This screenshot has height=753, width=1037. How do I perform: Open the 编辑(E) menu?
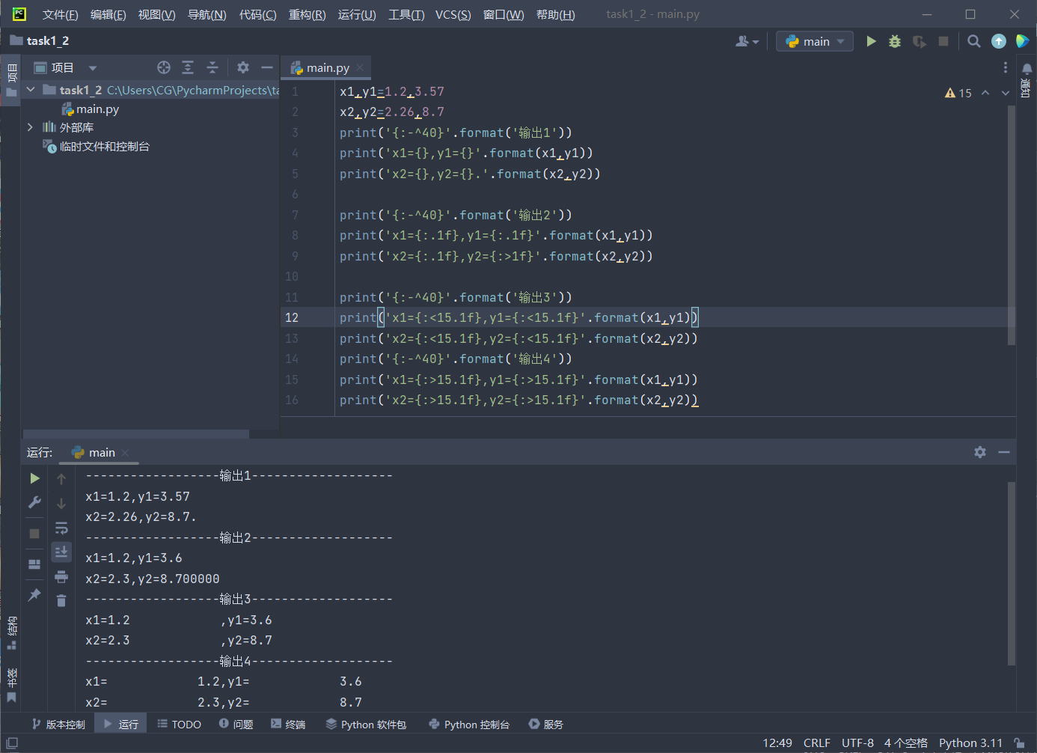[x=108, y=14]
